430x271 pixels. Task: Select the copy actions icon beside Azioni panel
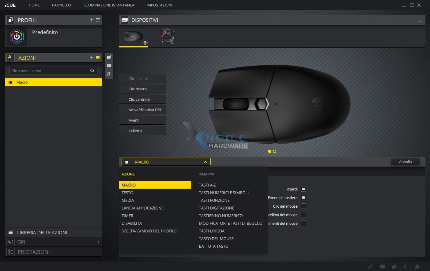point(109,57)
